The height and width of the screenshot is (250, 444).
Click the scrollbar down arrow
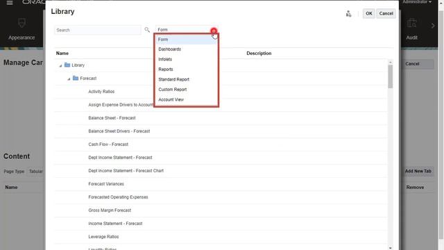(x=390, y=248)
